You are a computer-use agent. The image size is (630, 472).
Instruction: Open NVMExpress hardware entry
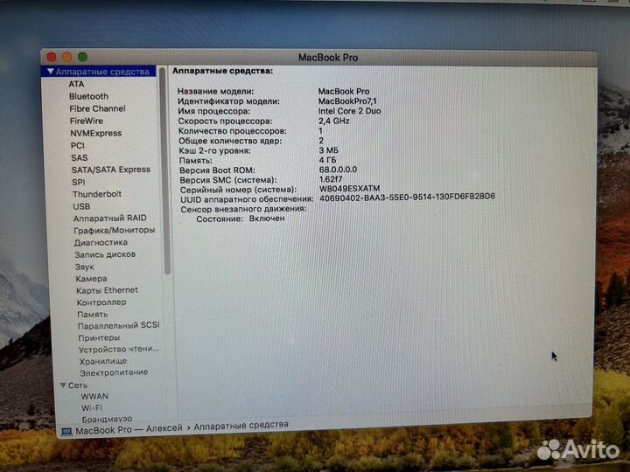click(x=96, y=133)
